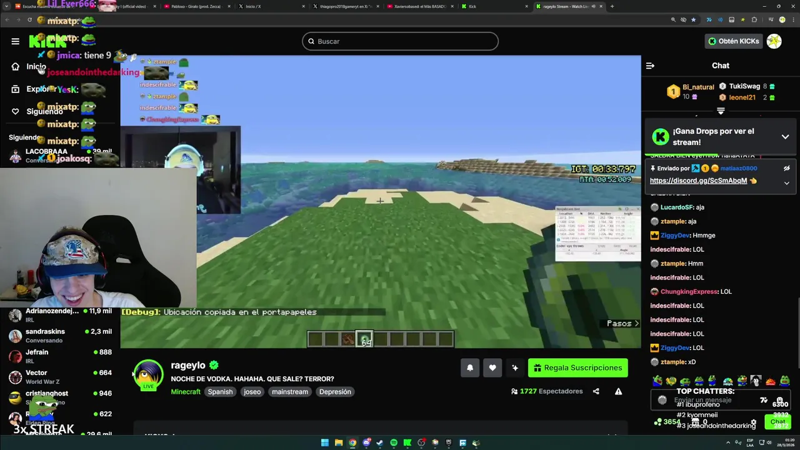Open the emote picker smiley icon

tap(779, 400)
